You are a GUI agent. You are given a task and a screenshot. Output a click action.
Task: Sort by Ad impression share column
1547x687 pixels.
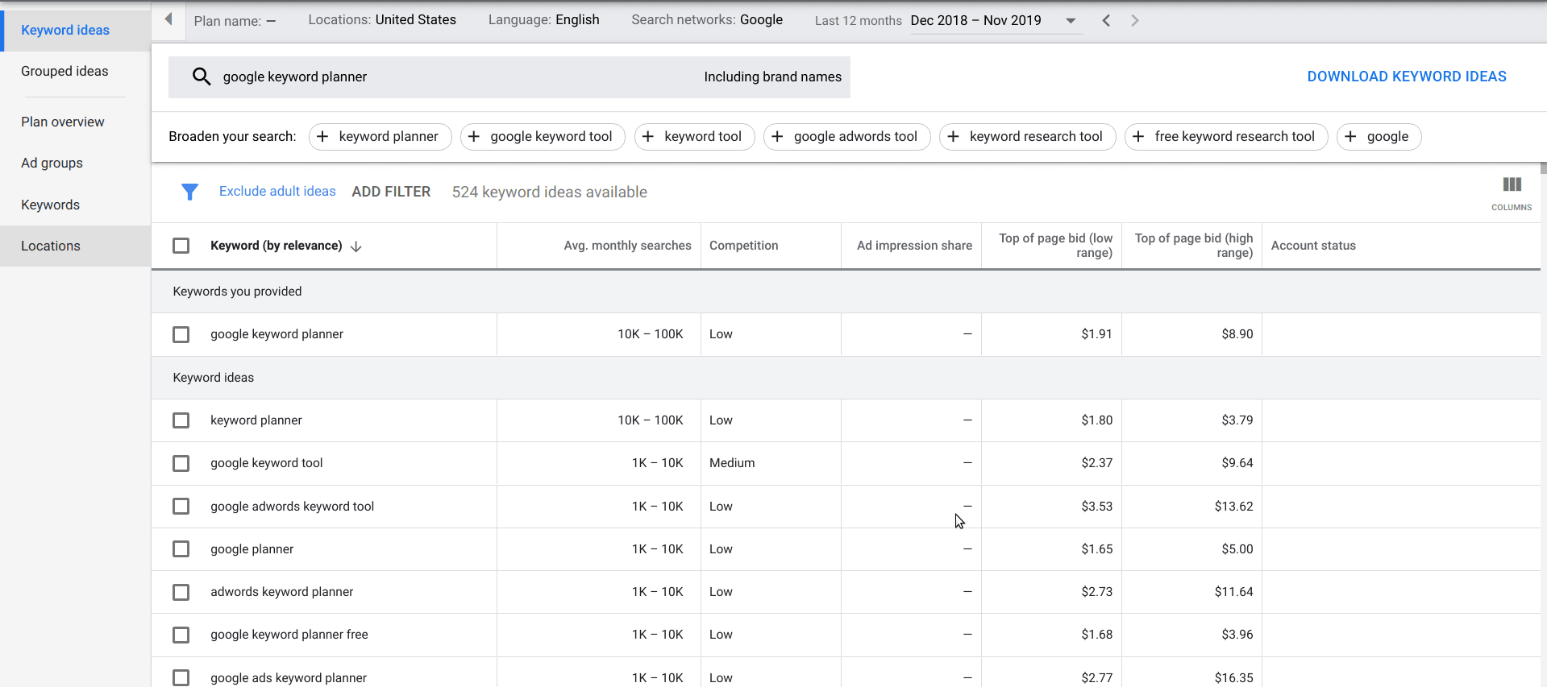point(914,246)
